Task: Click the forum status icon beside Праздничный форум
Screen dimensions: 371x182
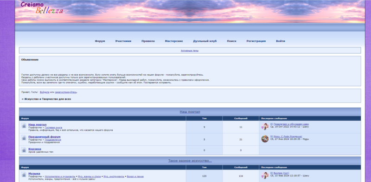Action: pyautogui.click(x=24, y=138)
